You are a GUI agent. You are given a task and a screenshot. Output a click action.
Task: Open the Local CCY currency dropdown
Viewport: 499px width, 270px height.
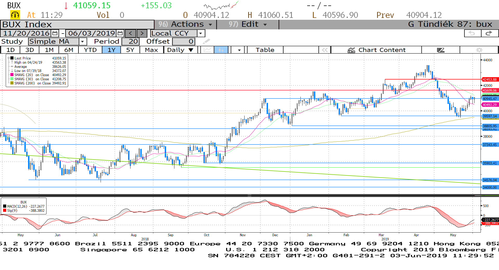pos(200,33)
